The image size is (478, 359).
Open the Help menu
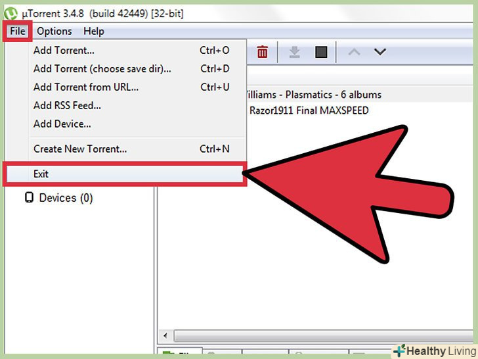(94, 31)
